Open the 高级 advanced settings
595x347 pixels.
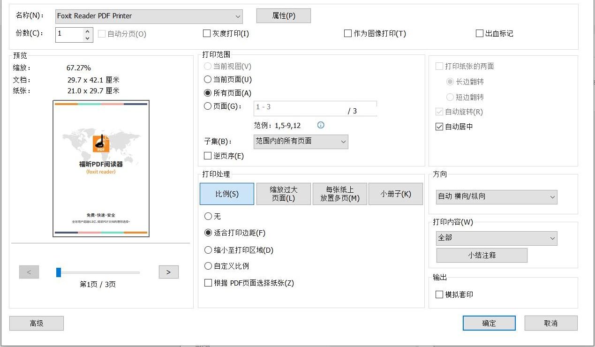[x=36, y=323]
